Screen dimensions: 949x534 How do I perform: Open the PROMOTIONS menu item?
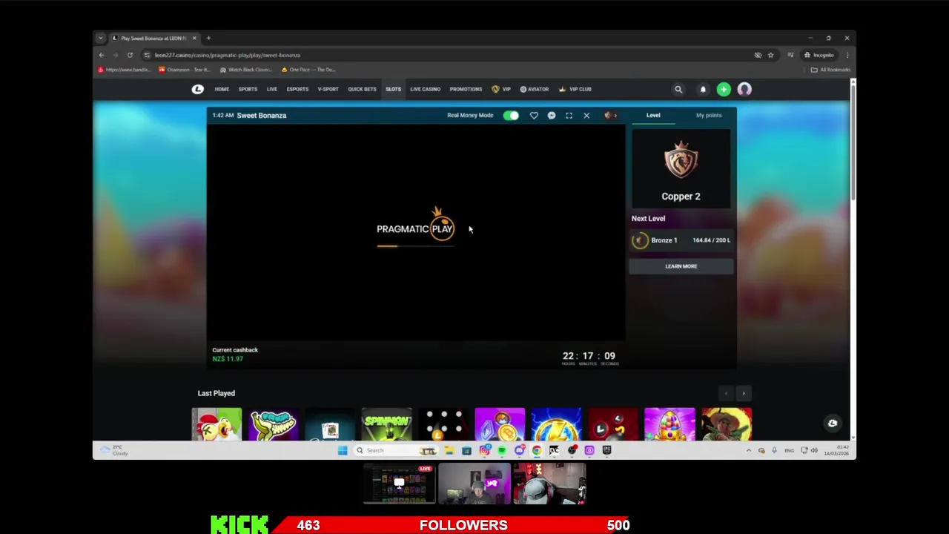466,89
